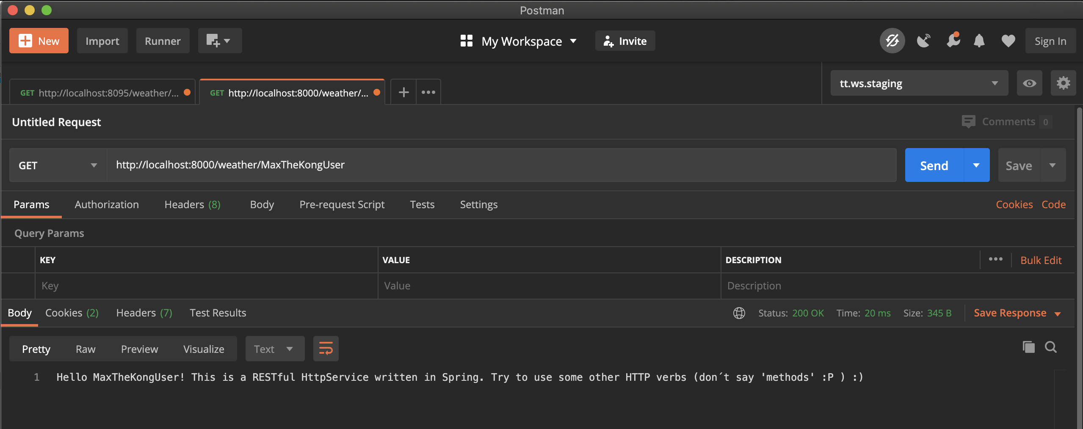
Task: Switch response view to Raw
Action: pyautogui.click(x=86, y=349)
